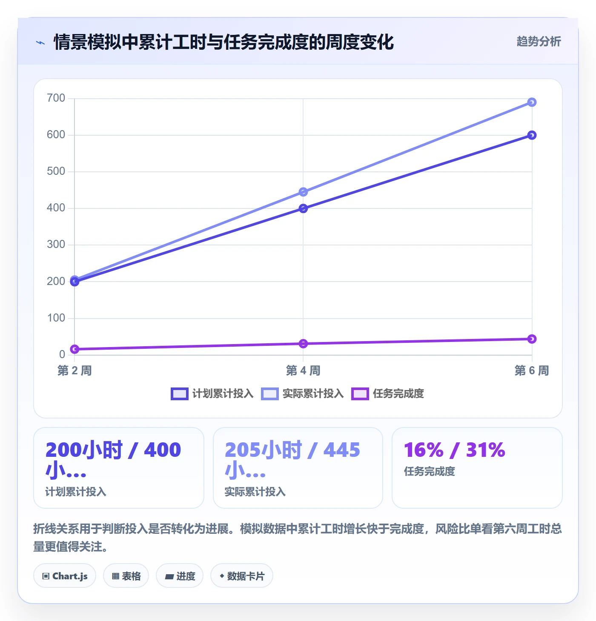Click the 200小时 / 400 stat card value
Image resolution: width=596 pixels, height=621 pixels.
pos(113,460)
